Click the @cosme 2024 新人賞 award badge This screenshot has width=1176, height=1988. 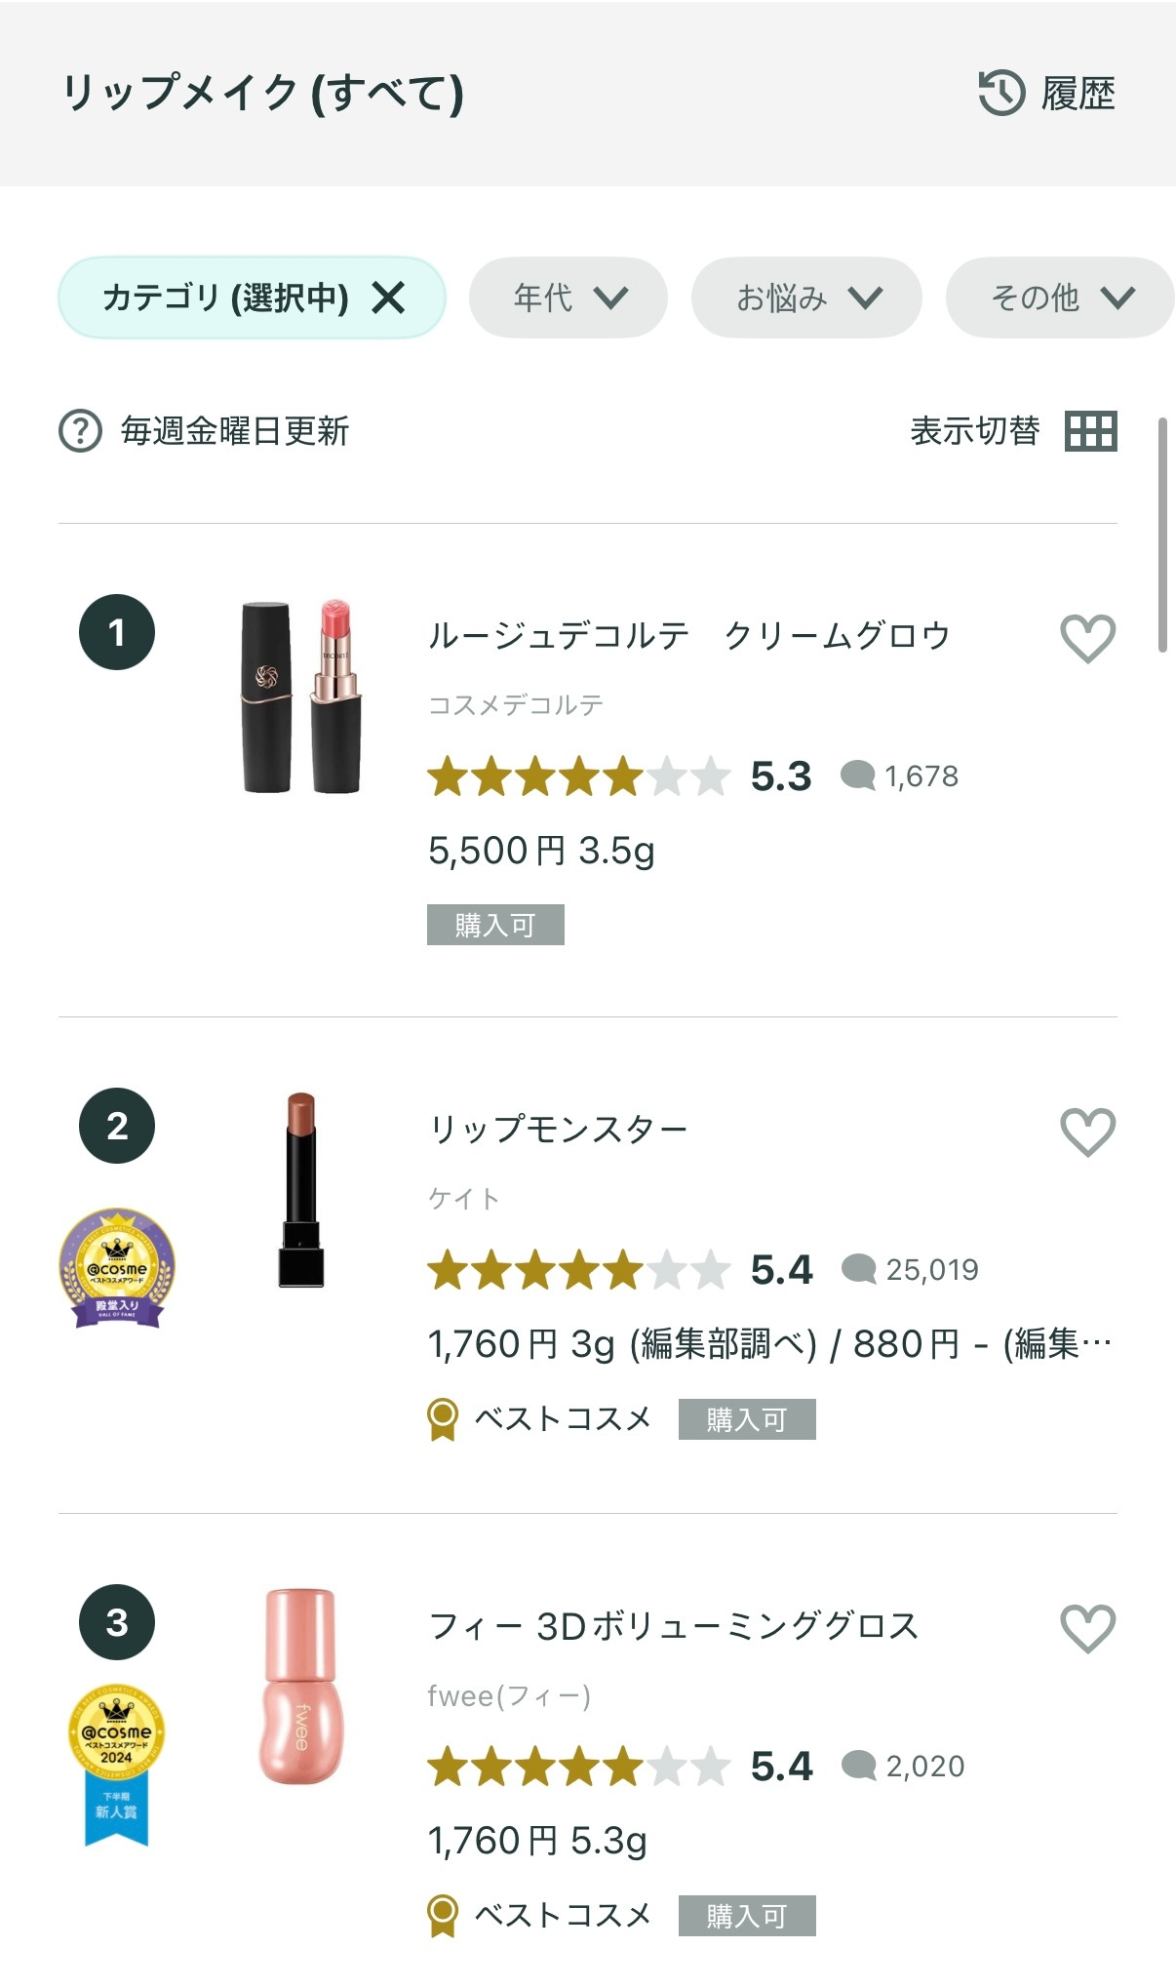point(117,1763)
